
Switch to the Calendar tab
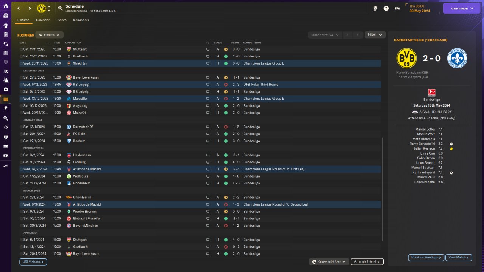(43, 20)
